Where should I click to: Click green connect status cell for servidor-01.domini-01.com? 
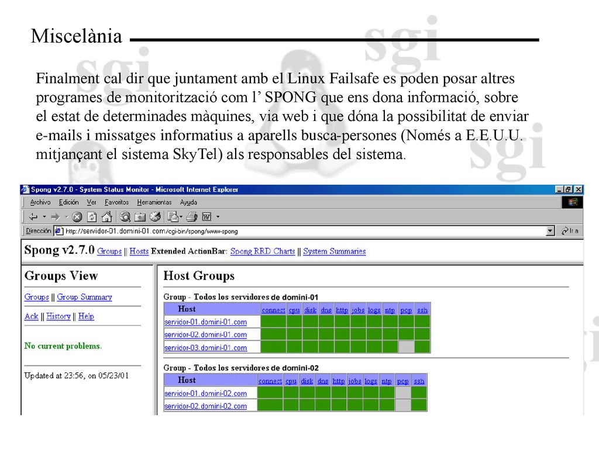[273, 322]
